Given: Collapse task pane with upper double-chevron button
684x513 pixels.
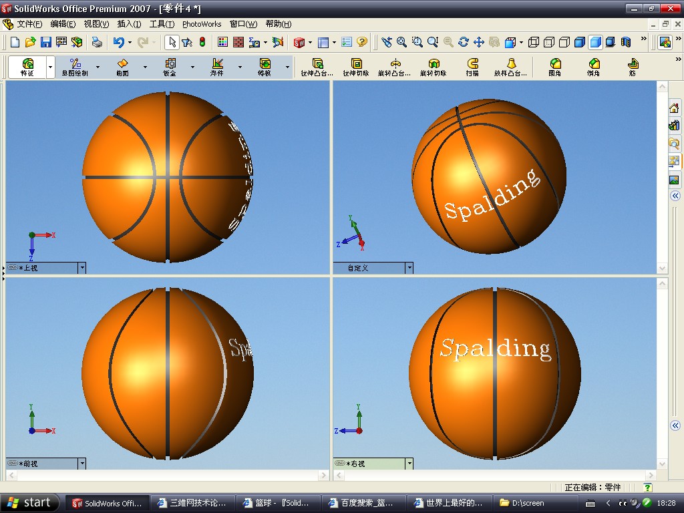Looking at the screenshot, I should [x=675, y=196].
